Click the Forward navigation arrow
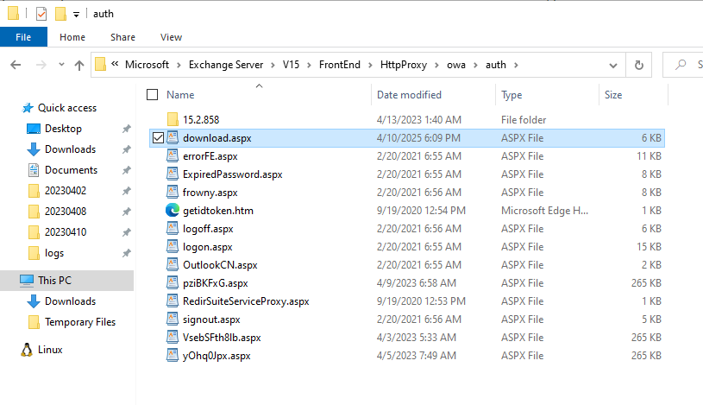Image resolution: width=703 pixels, height=405 pixels. click(x=41, y=65)
